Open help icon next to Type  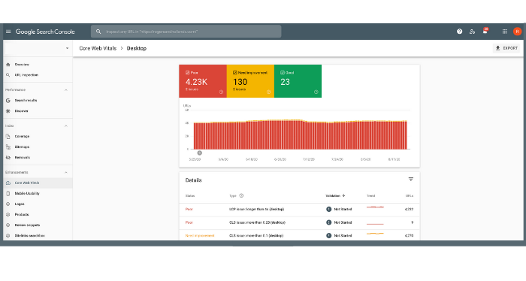241,195
